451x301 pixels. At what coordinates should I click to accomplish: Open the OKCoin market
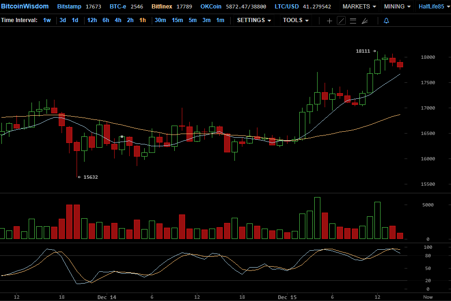click(x=211, y=7)
